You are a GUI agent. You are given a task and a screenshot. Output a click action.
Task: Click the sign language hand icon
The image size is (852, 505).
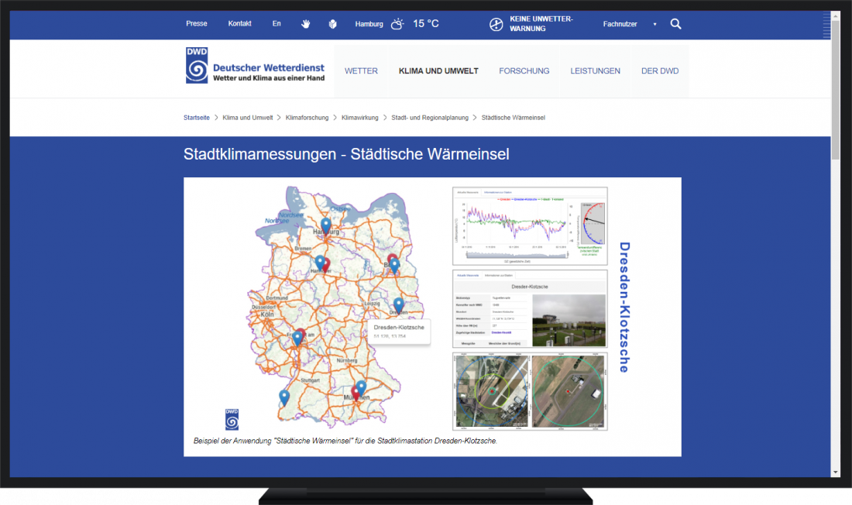point(305,23)
